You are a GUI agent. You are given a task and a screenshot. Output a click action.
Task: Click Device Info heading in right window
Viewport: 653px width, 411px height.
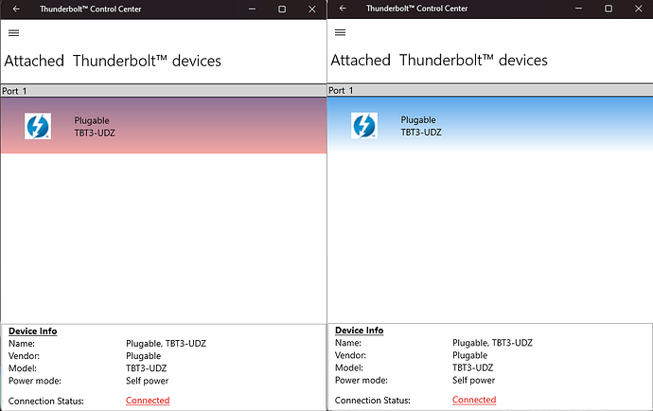click(x=359, y=331)
